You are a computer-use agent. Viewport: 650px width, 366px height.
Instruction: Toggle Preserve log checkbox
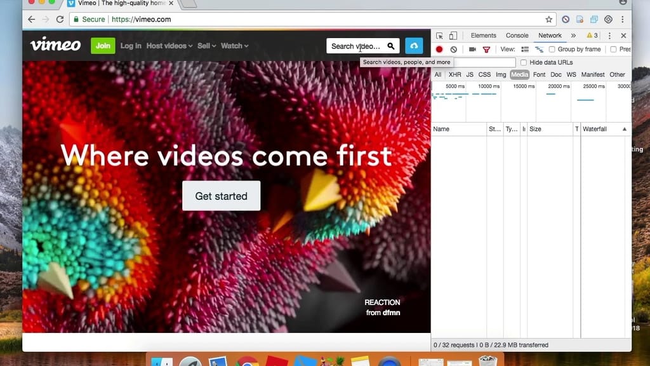point(613,50)
